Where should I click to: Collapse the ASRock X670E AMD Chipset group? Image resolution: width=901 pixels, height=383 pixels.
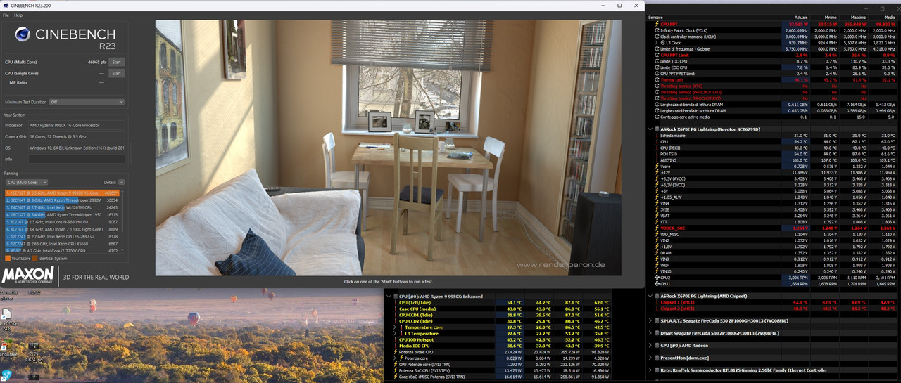650,296
